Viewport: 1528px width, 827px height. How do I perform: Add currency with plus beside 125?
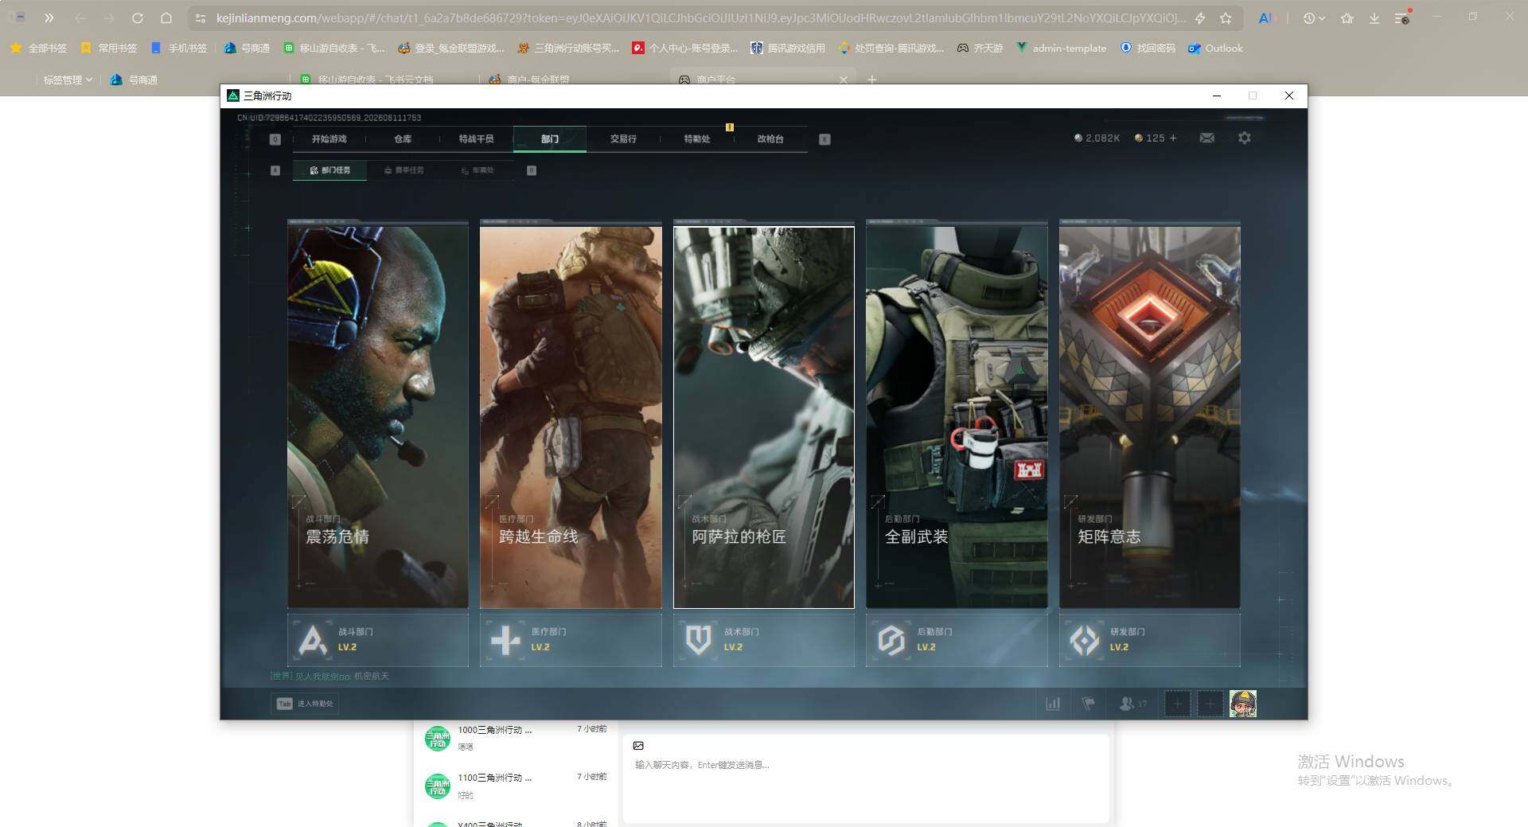tap(1173, 138)
